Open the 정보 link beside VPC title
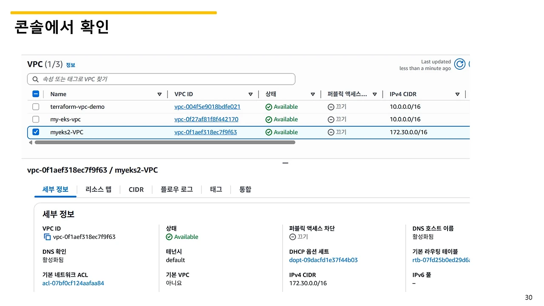This screenshot has height=306, width=544. [71, 65]
